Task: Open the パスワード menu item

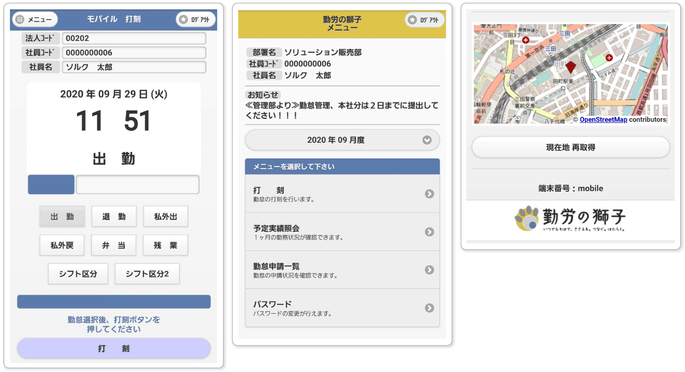Action: click(342, 308)
